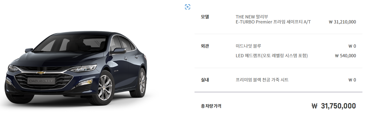This screenshot has width=369, height=115.
Task: Click the right LED headlamp on the car
Action: click(x=83, y=68)
